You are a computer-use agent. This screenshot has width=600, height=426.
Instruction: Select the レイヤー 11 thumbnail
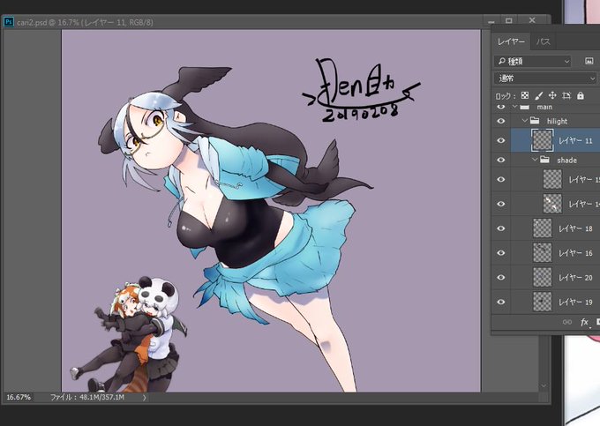[x=543, y=140]
